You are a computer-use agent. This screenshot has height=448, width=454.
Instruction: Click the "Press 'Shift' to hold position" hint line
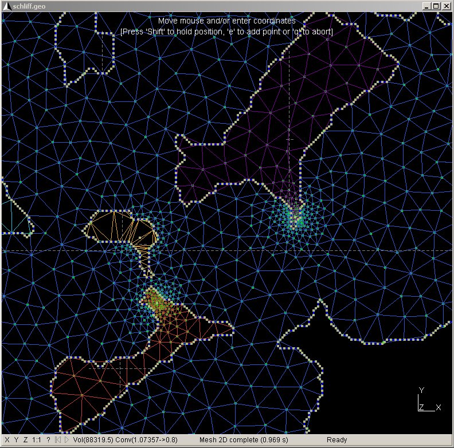pyautogui.click(x=226, y=32)
